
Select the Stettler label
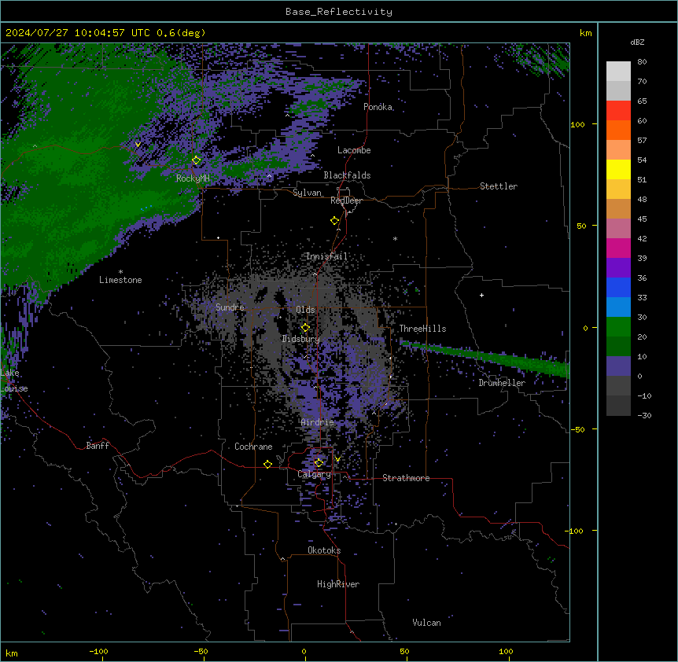(x=499, y=186)
